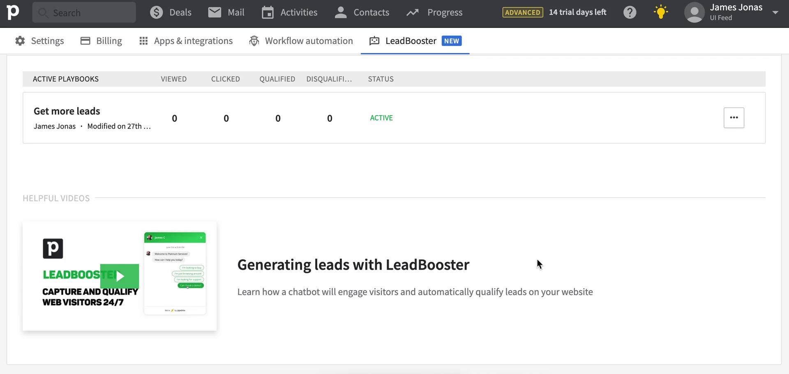Image resolution: width=789 pixels, height=374 pixels.
Task: Click the Settings gear icon
Action: pyautogui.click(x=20, y=41)
